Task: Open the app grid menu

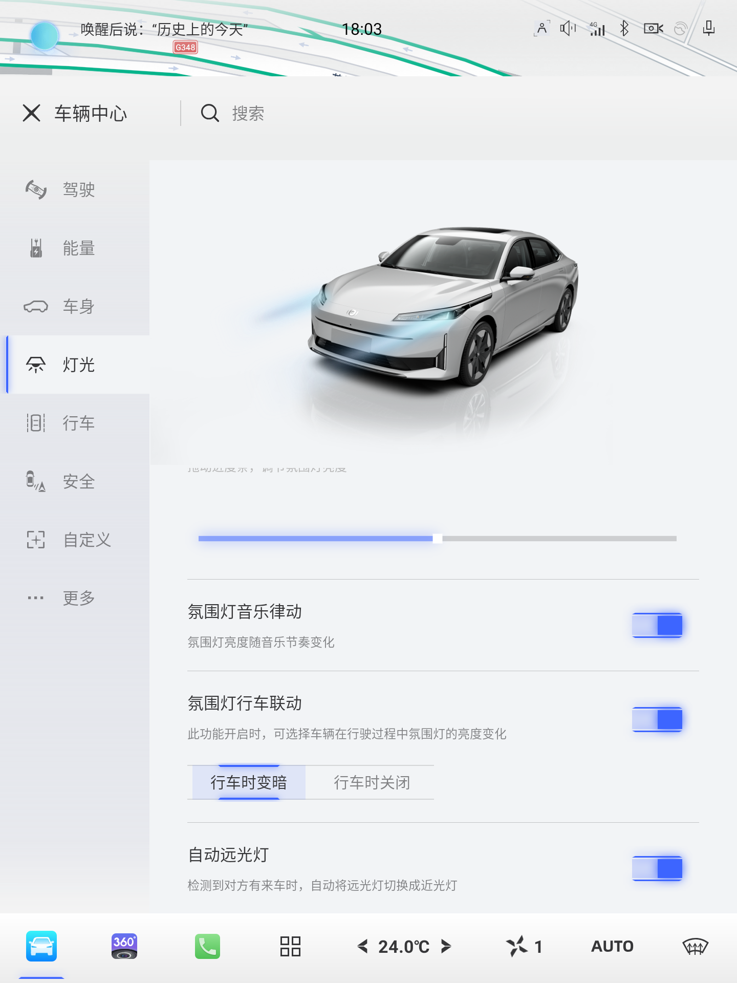Action: (290, 946)
